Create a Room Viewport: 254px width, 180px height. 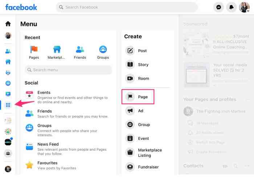click(x=147, y=79)
